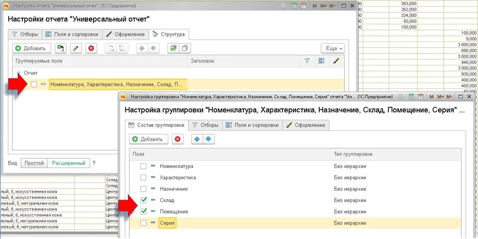The height and width of the screenshot is (239, 478).
Task: Switch to the Отборы tab in report settings
Action: coord(25,34)
